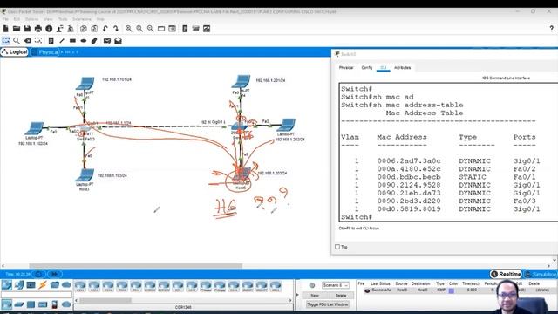The image size is (558, 314).
Task: Undo the last action
Action: (x=105, y=29)
